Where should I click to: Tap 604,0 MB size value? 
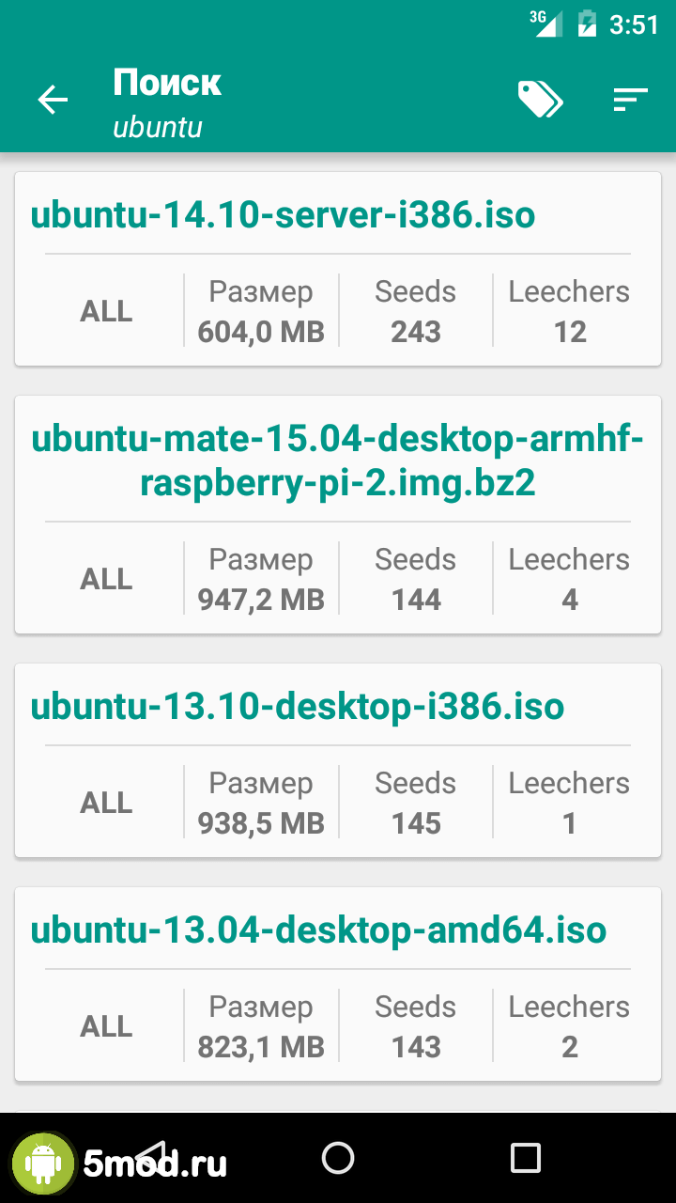tap(261, 332)
